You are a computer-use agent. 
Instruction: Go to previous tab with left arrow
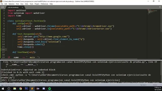(x=2, y=7)
